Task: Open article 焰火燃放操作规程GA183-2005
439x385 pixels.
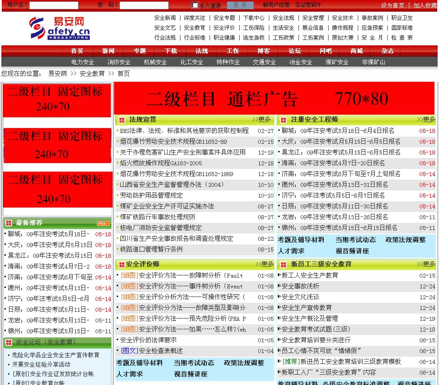Action: point(161,163)
